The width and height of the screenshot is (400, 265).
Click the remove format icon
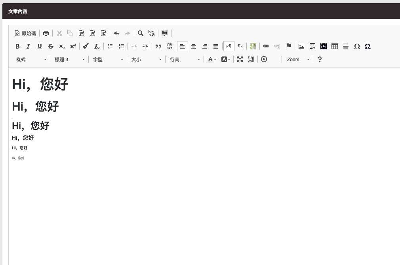(97, 46)
